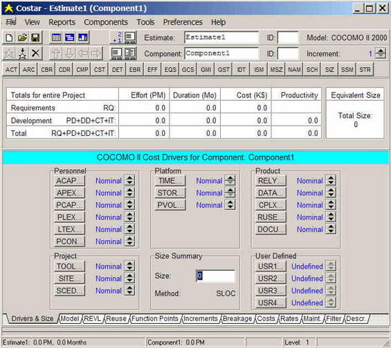
Task: Select the blue horizontal bars view icon
Action: pos(69,38)
